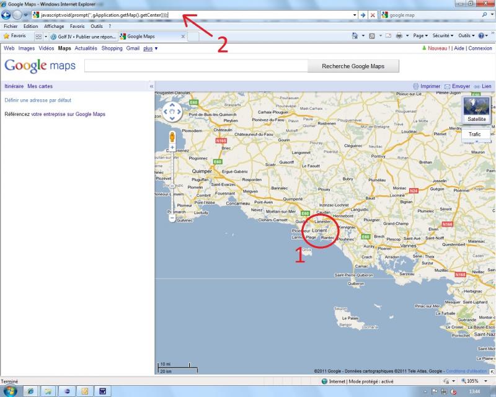Screen dimensions: 496x397
Task: Click the printer icon in command bar
Action: pos(399,36)
